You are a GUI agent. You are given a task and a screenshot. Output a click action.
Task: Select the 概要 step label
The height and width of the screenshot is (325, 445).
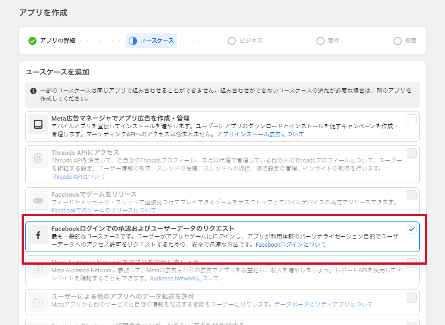click(x=411, y=41)
